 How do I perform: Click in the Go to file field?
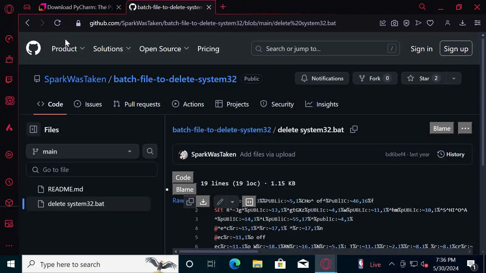click(x=92, y=170)
